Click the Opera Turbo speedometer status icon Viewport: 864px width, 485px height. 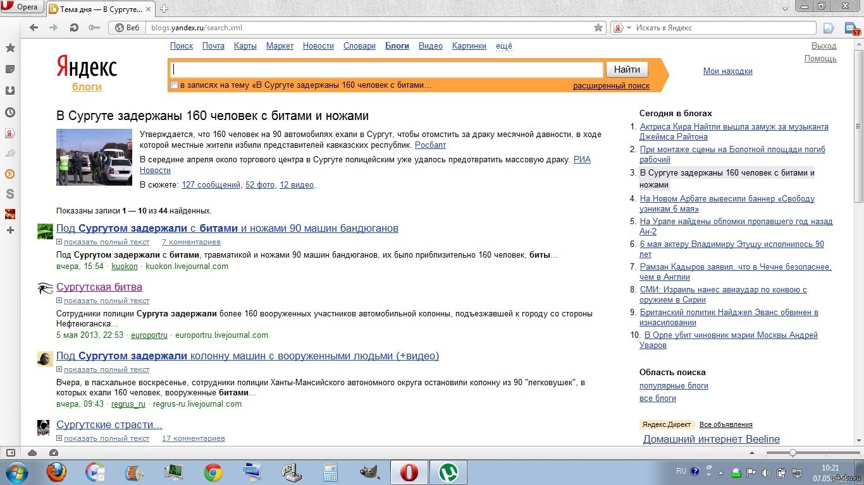tap(54, 453)
